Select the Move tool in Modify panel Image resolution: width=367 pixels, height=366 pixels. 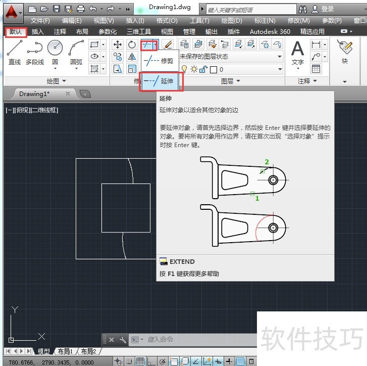click(118, 44)
